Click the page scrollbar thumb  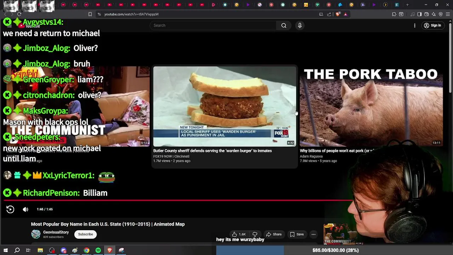450,58
